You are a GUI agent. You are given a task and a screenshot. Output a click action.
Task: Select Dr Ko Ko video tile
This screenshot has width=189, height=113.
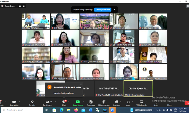tap(95, 21)
